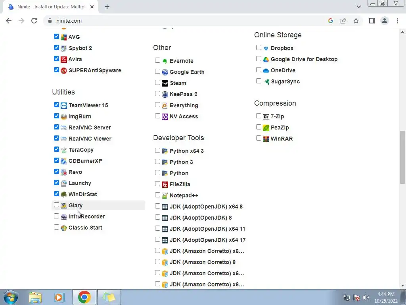Click the JDK (AdoptOpenJDK) x64 11 label
Image resolution: width=406 pixels, height=305 pixels.
click(x=207, y=229)
